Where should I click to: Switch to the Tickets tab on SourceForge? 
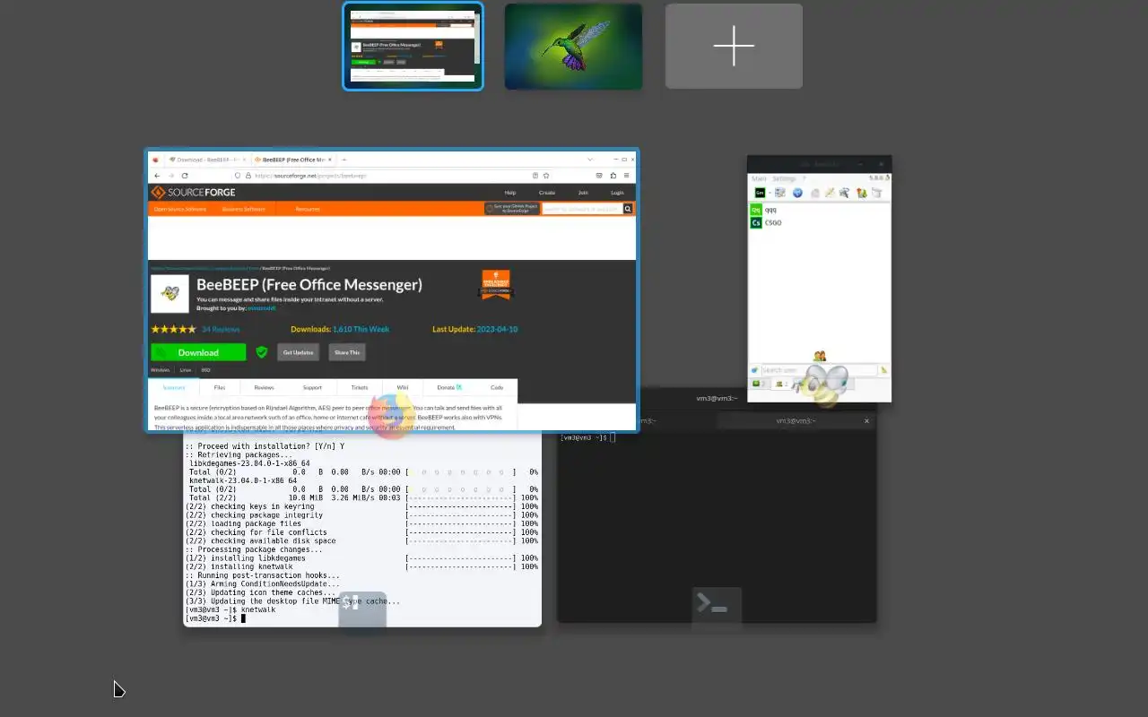(x=360, y=388)
